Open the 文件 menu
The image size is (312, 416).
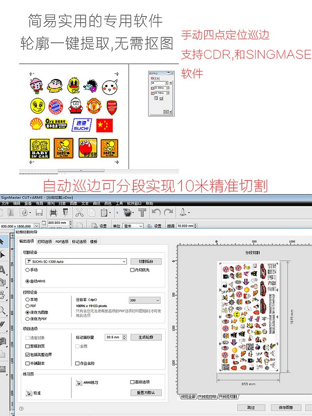pos(5,203)
